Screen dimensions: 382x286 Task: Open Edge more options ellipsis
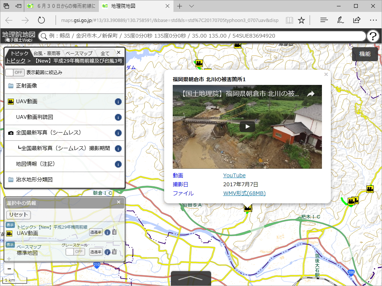click(x=373, y=20)
